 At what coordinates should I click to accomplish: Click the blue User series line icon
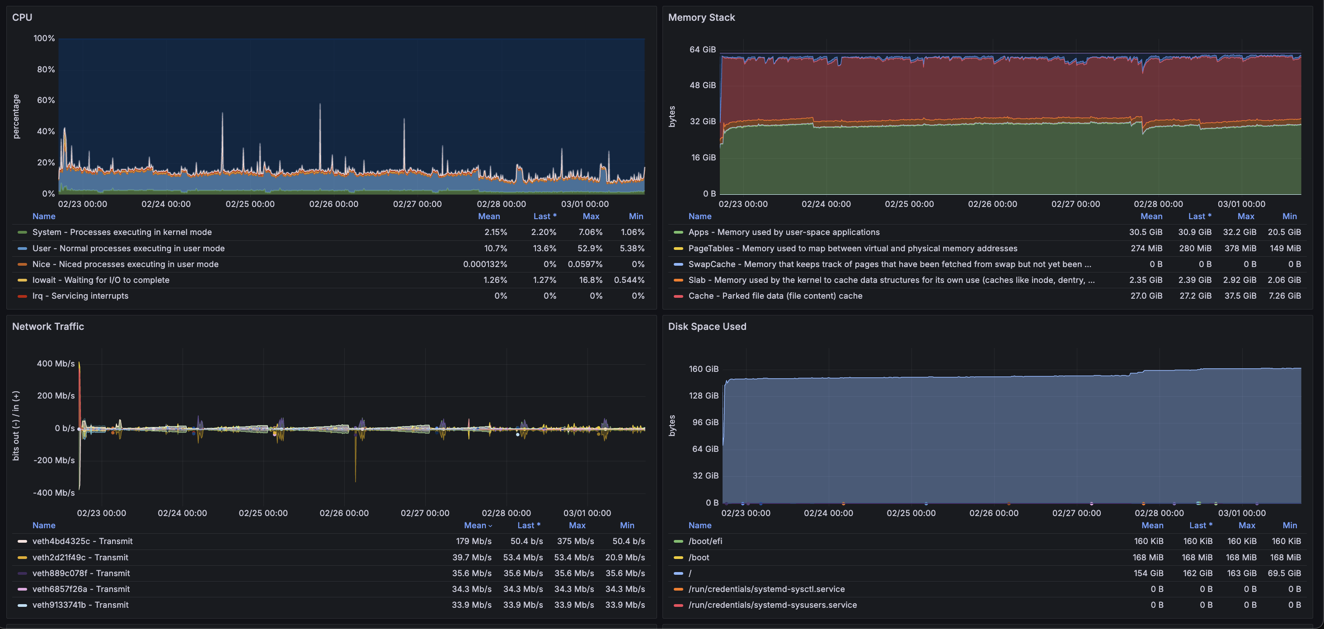(x=22, y=248)
